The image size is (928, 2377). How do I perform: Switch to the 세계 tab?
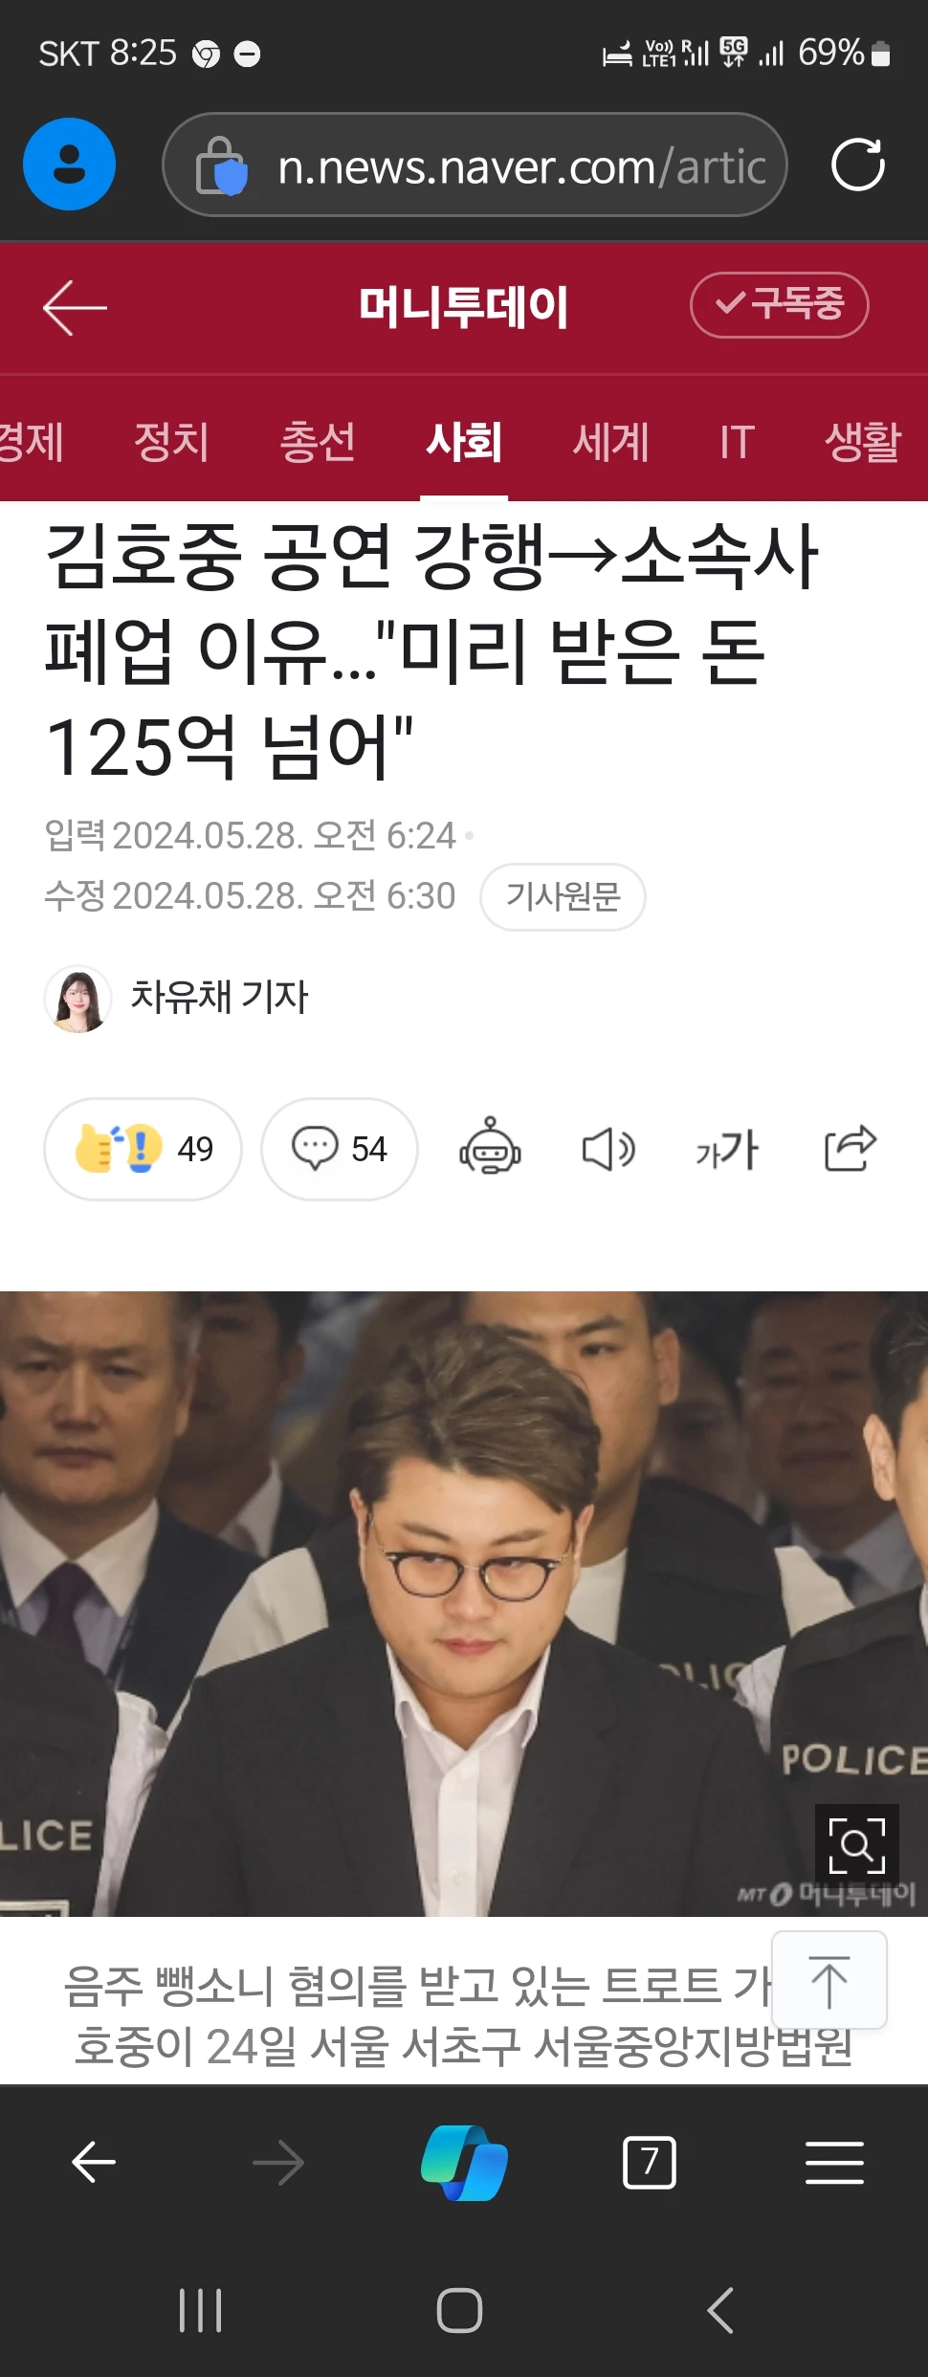pyautogui.click(x=610, y=441)
